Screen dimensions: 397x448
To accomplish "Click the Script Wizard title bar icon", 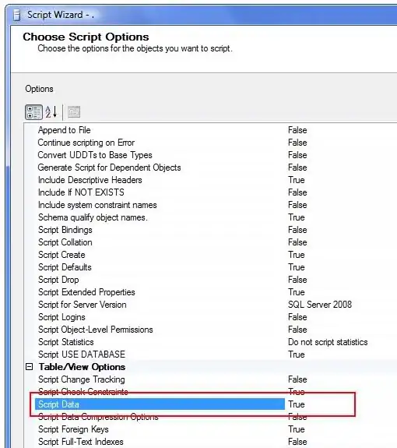I will click(x=17, y=15).
